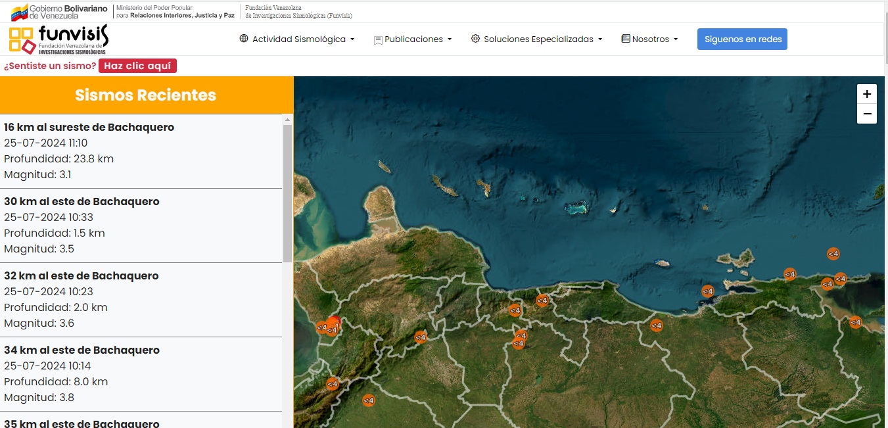
Task: Click the Fundación Venezolana de Investigaciones Sismológicas text
Action: coord(298,11)
